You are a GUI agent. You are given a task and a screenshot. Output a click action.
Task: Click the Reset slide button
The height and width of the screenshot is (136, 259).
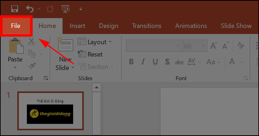pyautogui.click(x=90, y=54)
